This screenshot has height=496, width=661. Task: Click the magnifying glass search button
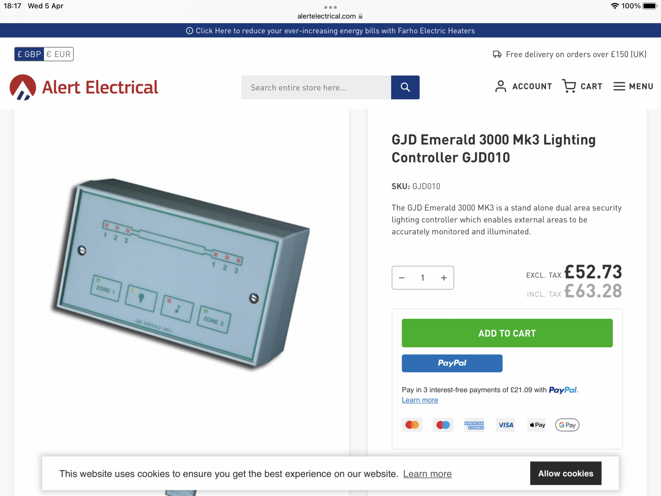click(405, 87)
